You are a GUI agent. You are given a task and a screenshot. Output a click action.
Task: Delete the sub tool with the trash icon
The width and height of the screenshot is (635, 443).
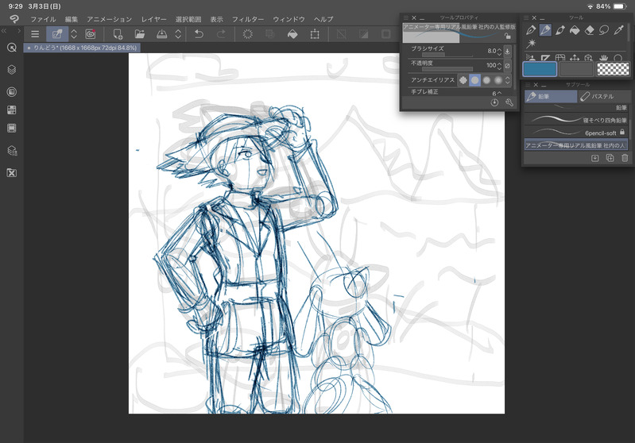point(624,158)
